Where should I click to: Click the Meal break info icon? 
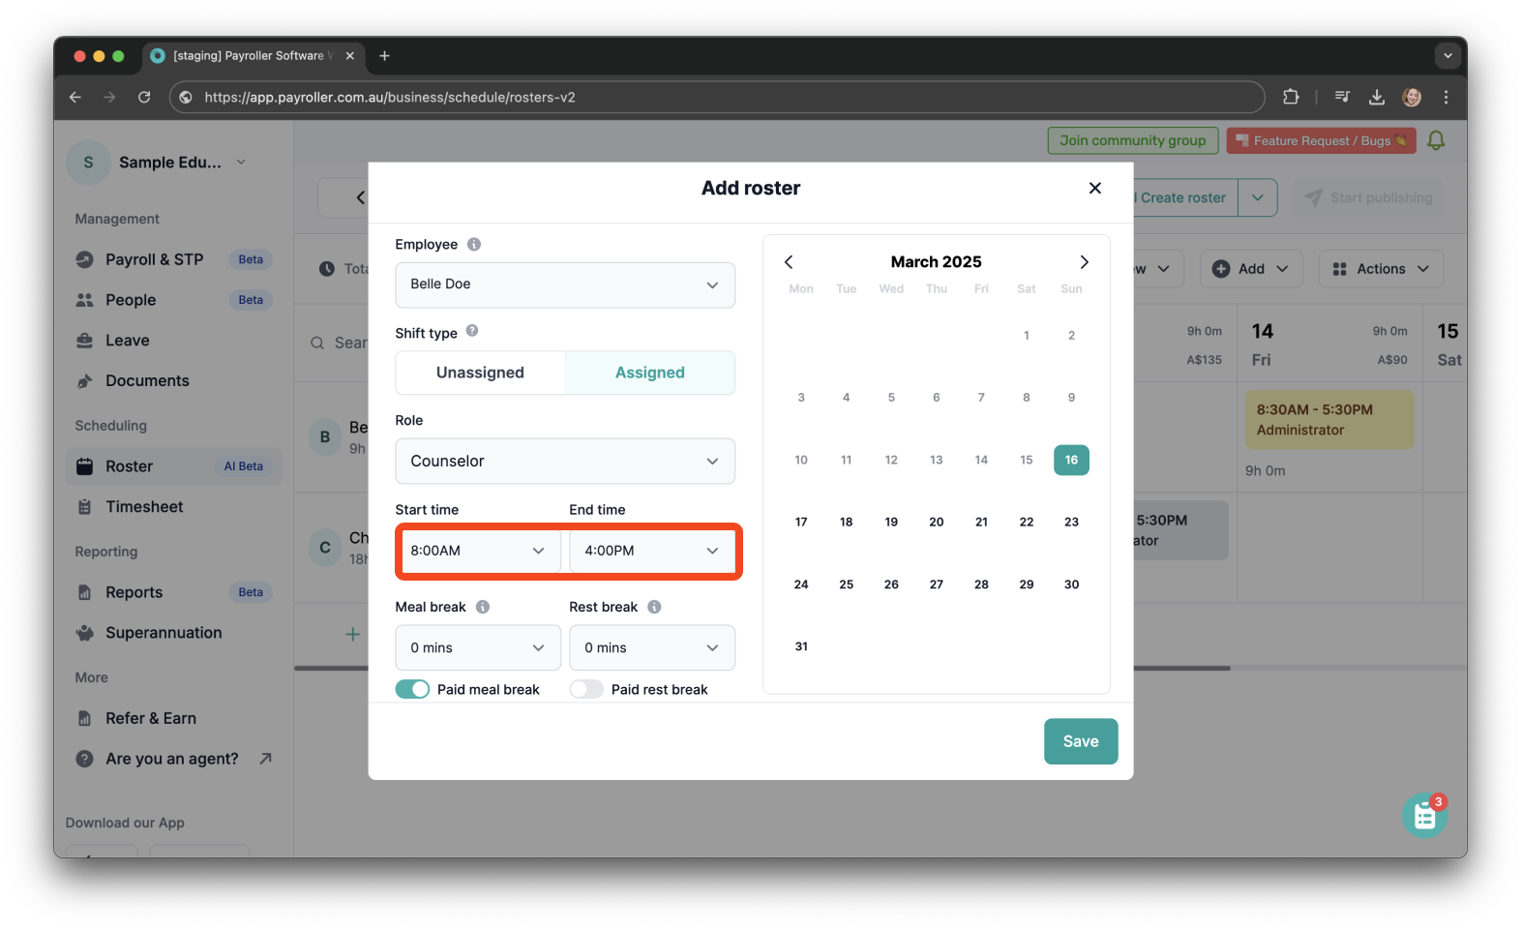[x=483, y=607]
